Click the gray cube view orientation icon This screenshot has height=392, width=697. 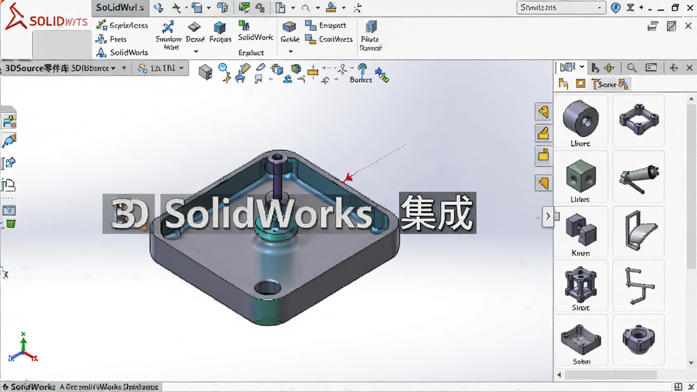pos(206,71)
